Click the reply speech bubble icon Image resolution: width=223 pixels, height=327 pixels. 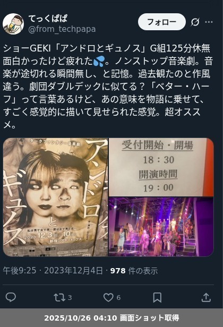11,297
